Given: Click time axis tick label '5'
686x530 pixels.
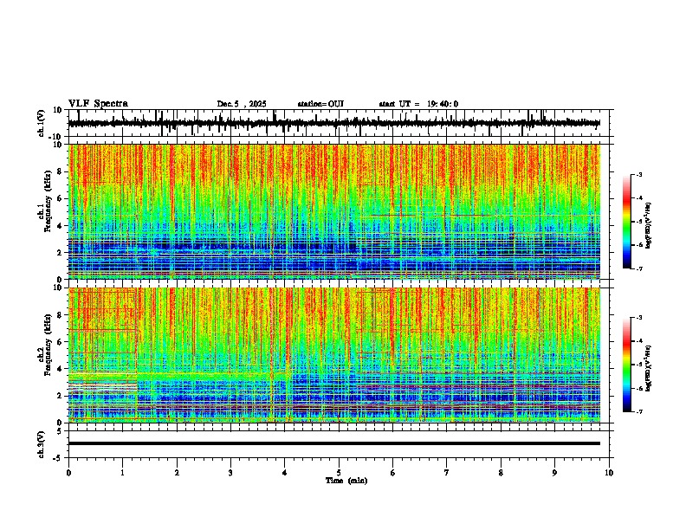Looking at the screenshot, I should [339, 473].
